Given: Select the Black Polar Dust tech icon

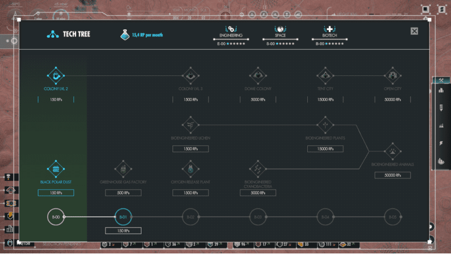Looking at the screenshot, I should (x=56, y=168).
